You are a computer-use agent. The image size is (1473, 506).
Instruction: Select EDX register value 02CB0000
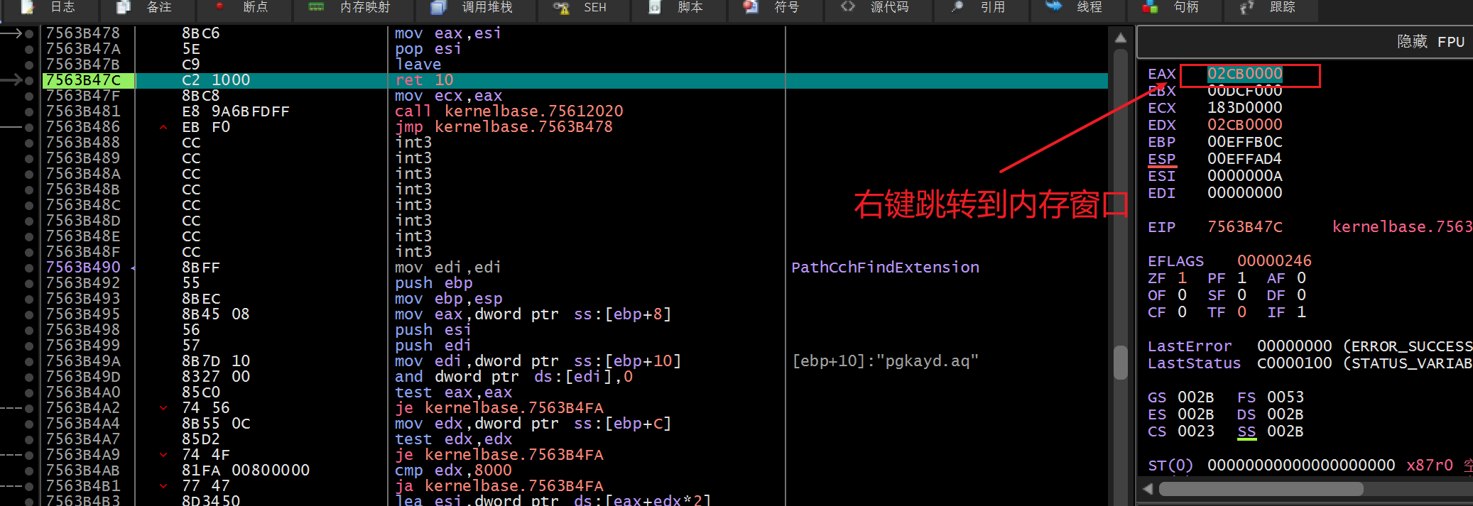tap(1245, 125)
